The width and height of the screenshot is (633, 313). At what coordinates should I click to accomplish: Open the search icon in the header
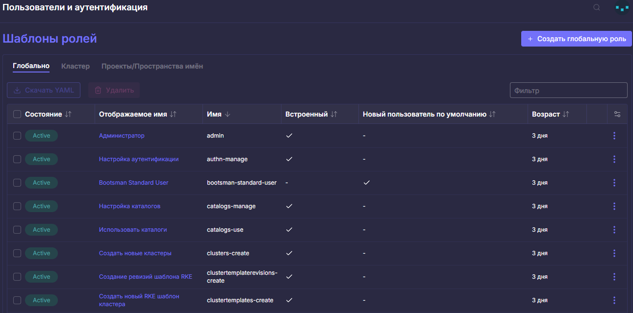(x=597, y=7)
